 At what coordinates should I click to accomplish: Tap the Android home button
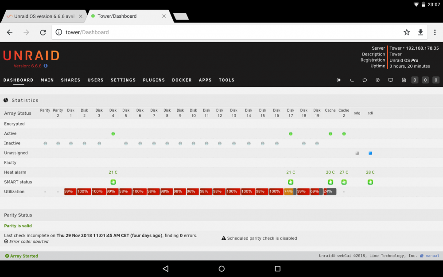(221, 269)
